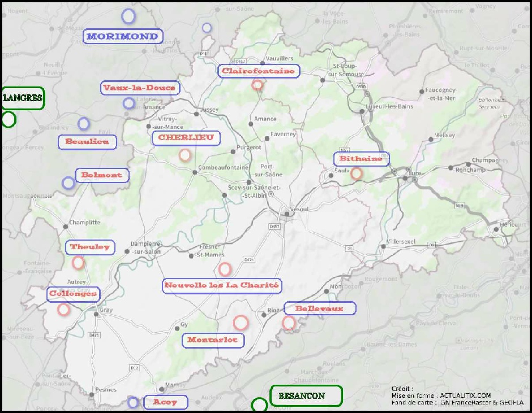Click the blue Belmont abbey marker
Screen dimensions: 532x413
(67, 182)
